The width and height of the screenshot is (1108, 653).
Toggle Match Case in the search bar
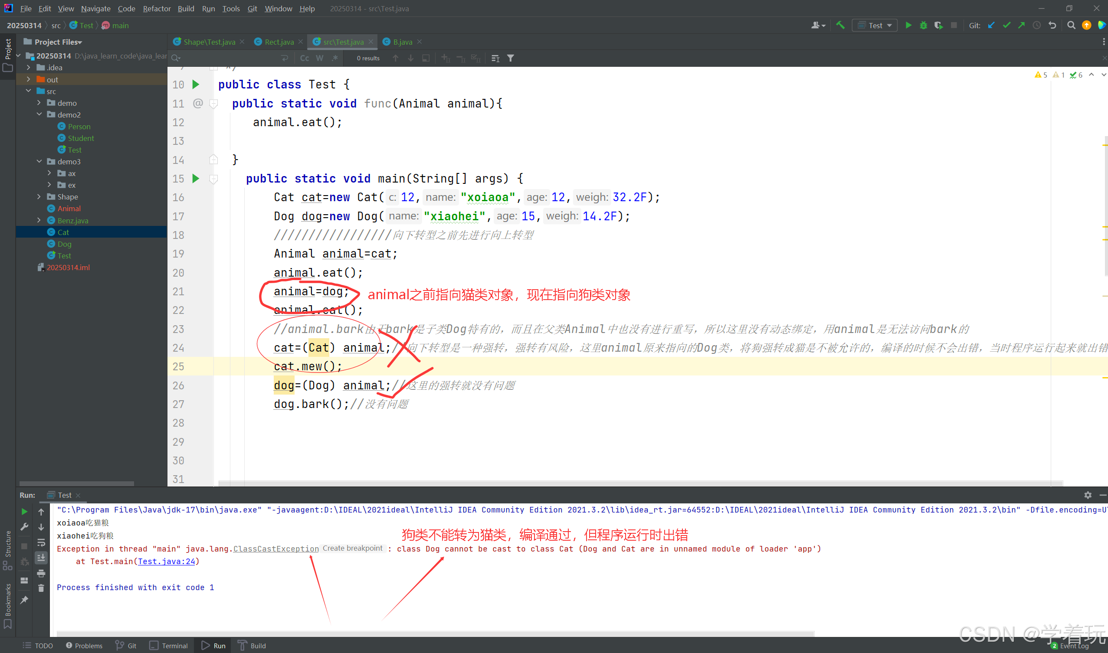304,58
